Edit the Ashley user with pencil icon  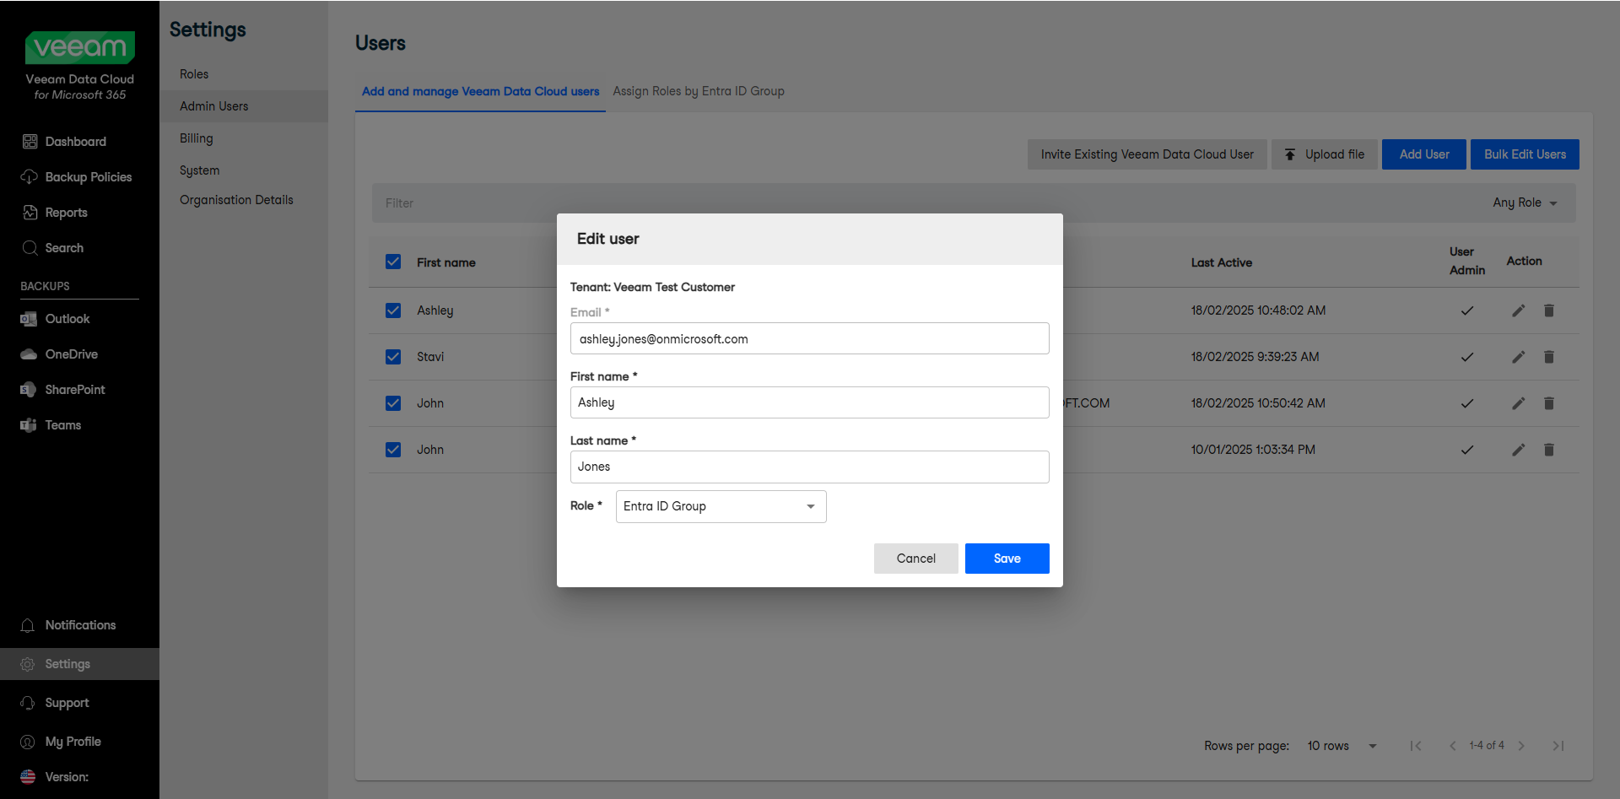point(1519,310)
